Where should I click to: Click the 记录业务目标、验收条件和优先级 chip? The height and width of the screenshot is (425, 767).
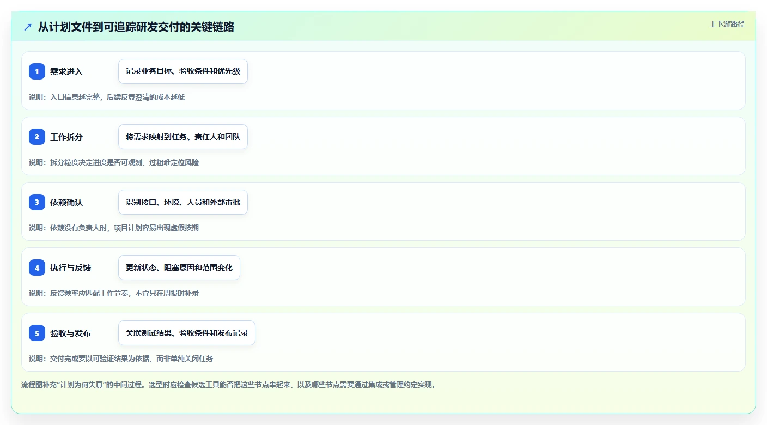pyautogui.click(x=183, y=71)
